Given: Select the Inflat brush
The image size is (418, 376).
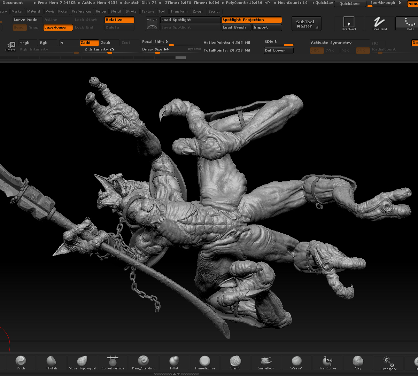Looking at the screenshot, I should [x=174, y=362].
